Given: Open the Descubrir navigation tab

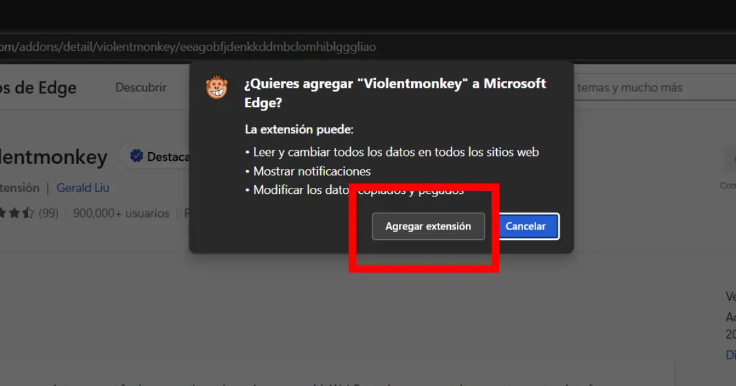Looking at the screenshot, I should click(x=141, y=88).
